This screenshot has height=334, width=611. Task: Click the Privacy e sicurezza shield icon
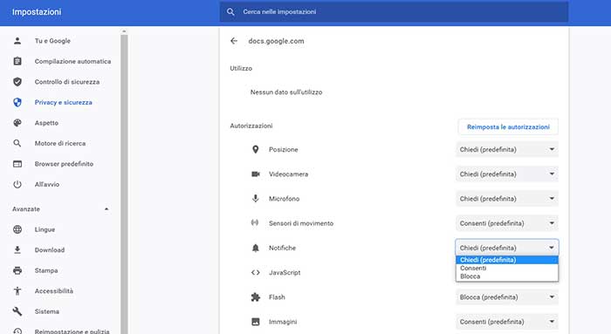click(x=17, y=102)
